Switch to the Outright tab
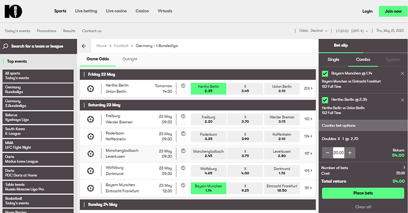Screen dimensions: 408x213 point(130,59)
